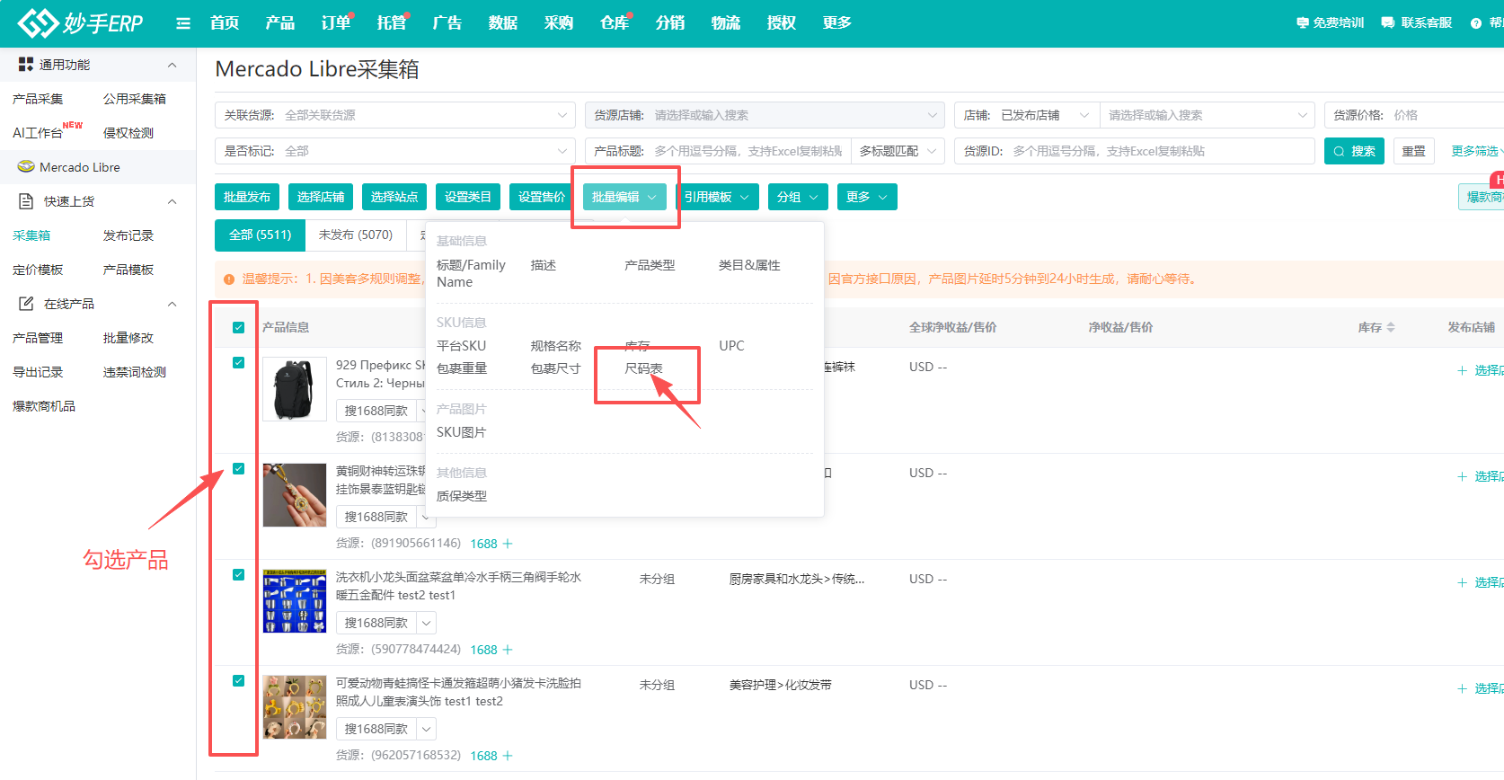Select 尺码表 from batch edit menu
1504x780 pixels.
[x=643, y=368]
